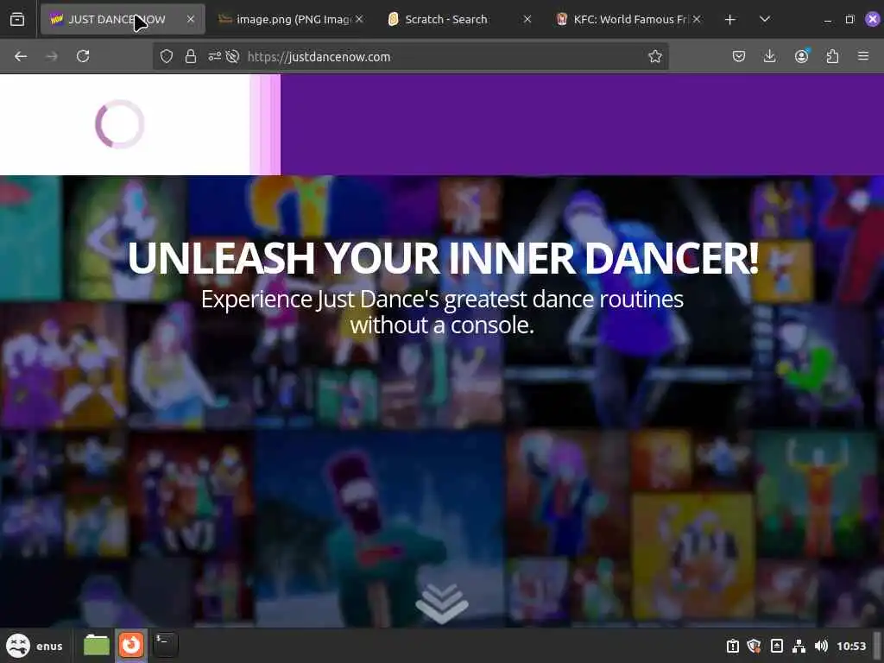The width and height of the screenshot is (884, 663).
Task: Open the site permissions icon
Action: pyautogui.click(x=214, y=56)
